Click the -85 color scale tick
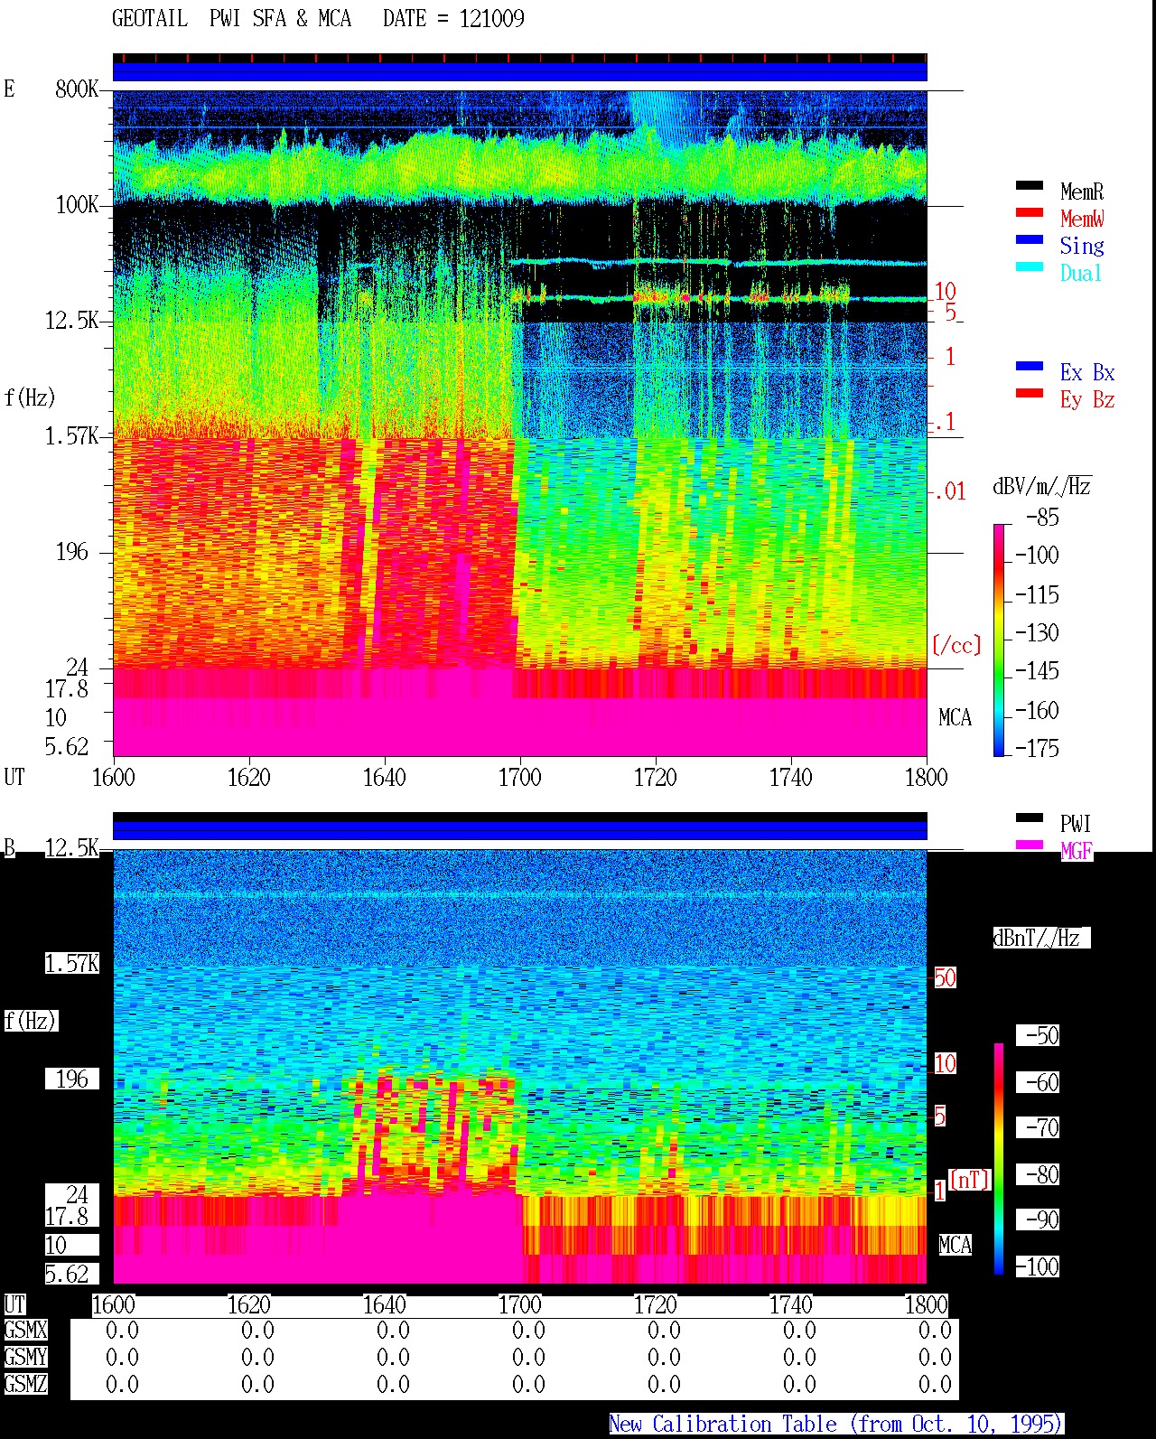1156x1439 pixels. (1041, 518)
